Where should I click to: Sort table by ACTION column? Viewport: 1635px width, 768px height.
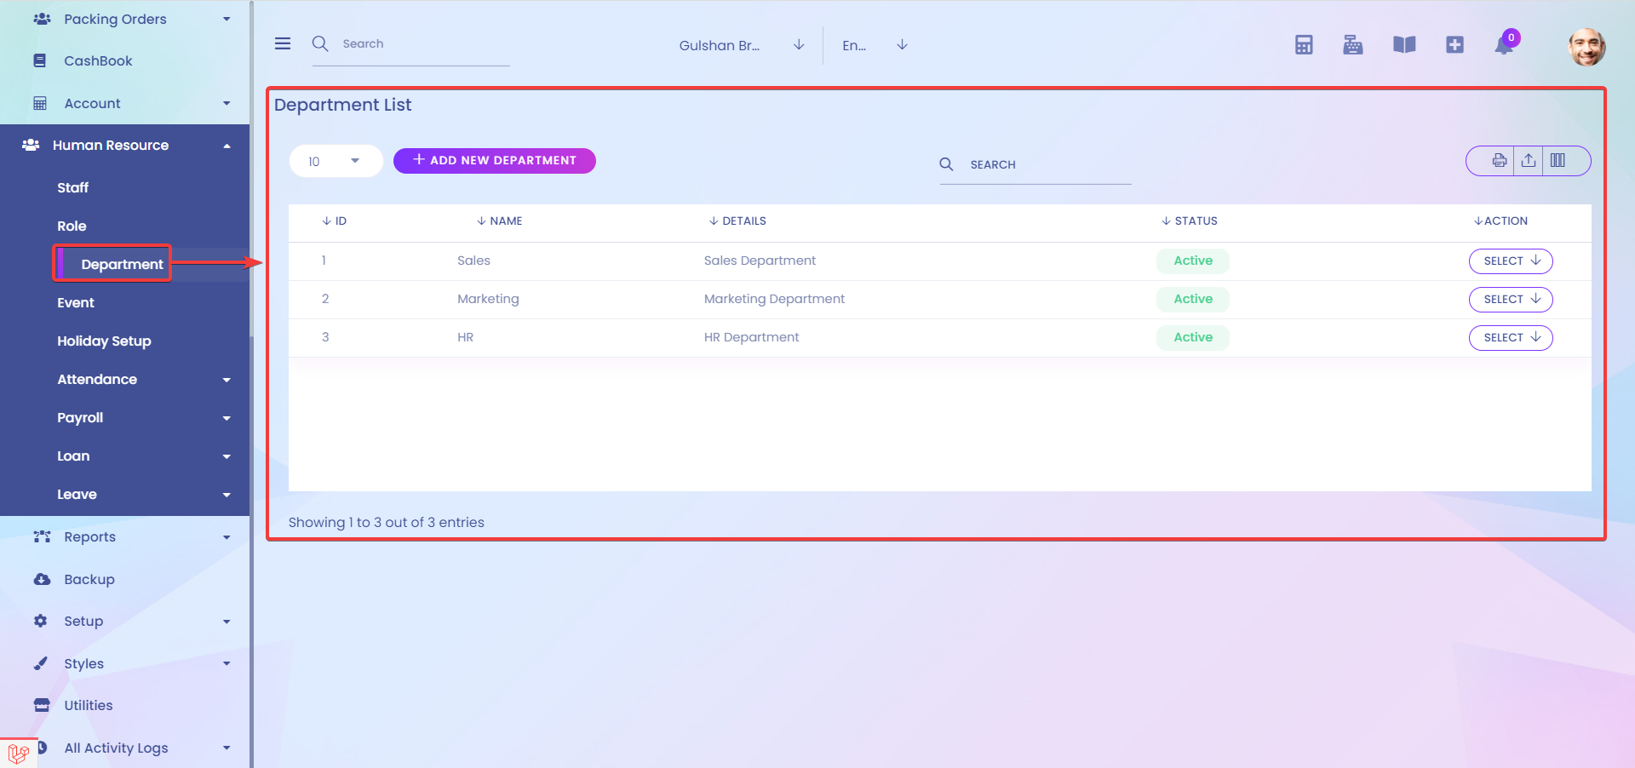coord(1500,221)
